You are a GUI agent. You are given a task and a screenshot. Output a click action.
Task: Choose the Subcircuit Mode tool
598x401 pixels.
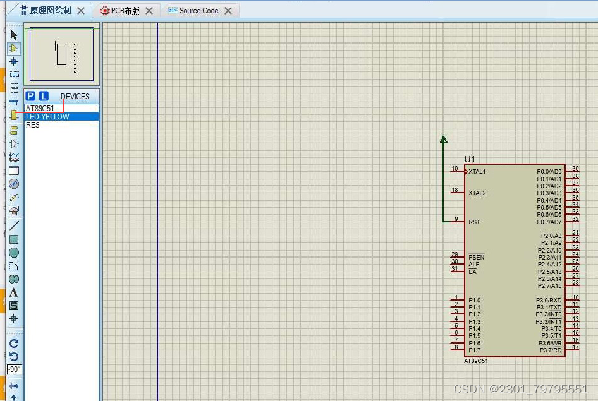[14, 115]
